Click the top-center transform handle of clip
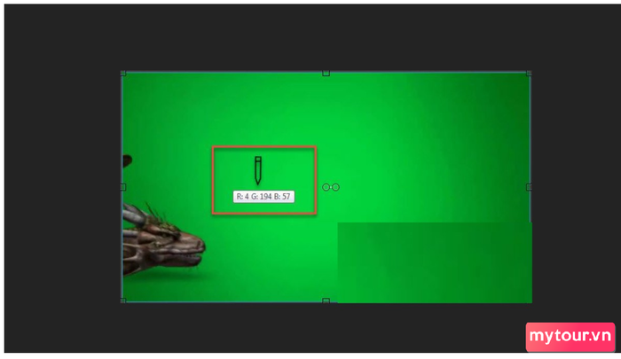The width and height of the screenshot is (621, 359). tap(326, 74)
